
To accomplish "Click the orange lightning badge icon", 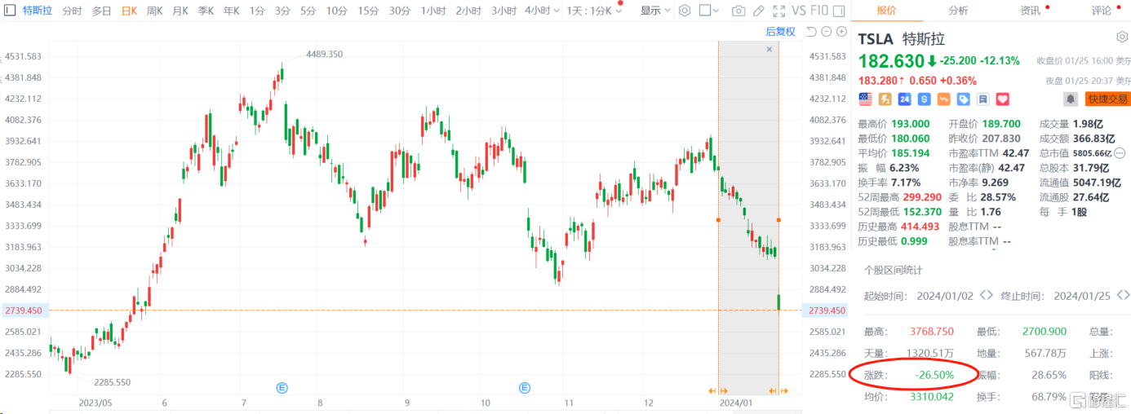I will pos(885,99).
